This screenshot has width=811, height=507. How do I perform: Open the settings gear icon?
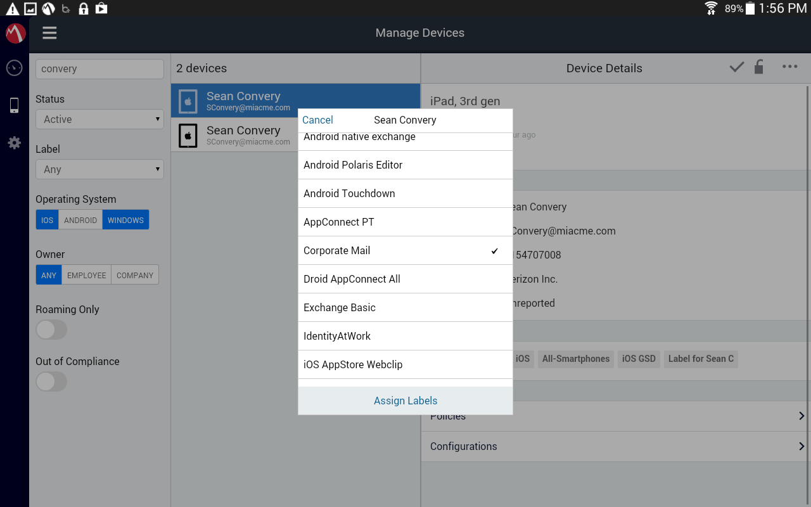tap(15, 143)
